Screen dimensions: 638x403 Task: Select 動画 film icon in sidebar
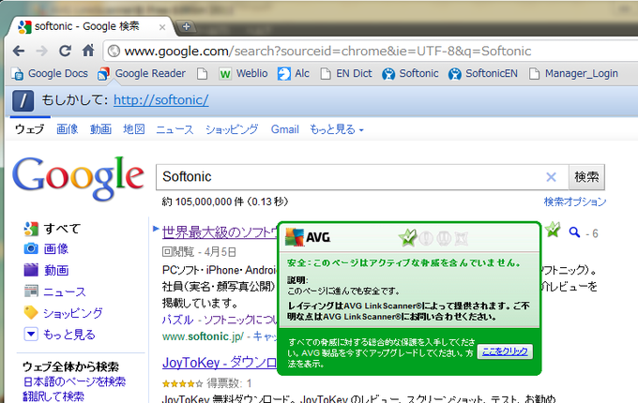(31, 270)
